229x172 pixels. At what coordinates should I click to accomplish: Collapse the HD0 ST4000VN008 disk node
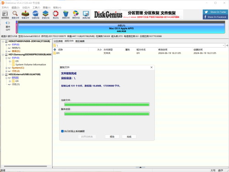tap(3, 41)
